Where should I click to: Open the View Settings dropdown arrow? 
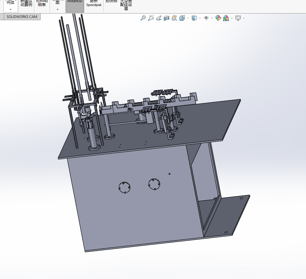click(244, 18)
